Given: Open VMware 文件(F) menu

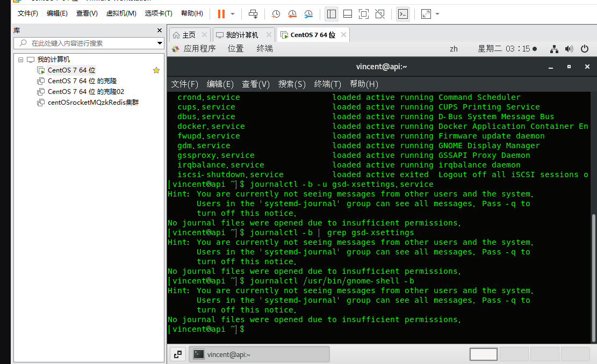Looking at the screenshot, I should pos(28,13).
